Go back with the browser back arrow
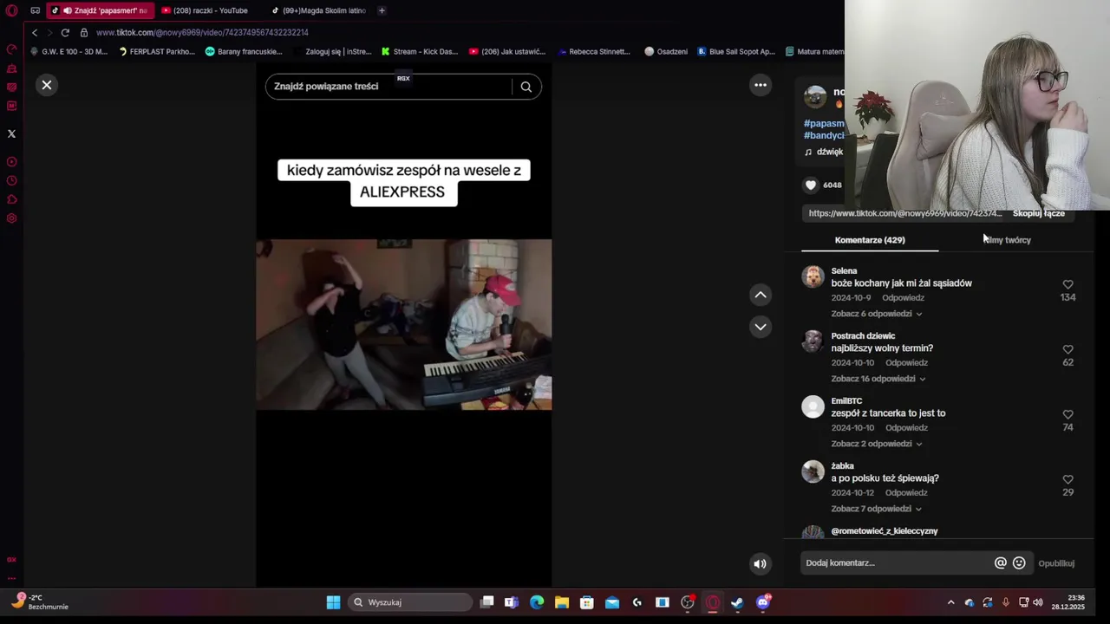 point(35,32)
